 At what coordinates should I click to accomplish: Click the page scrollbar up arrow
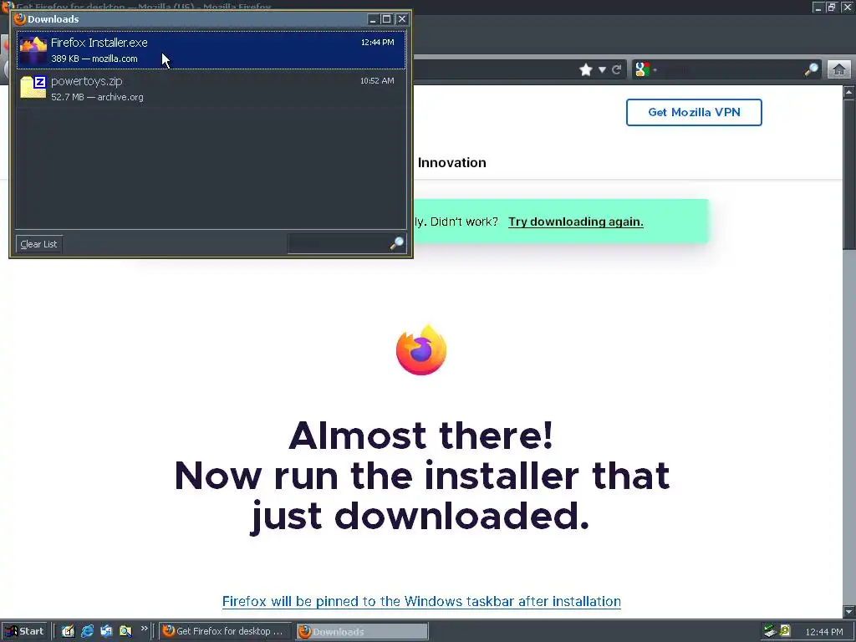(x=849, y=92)
